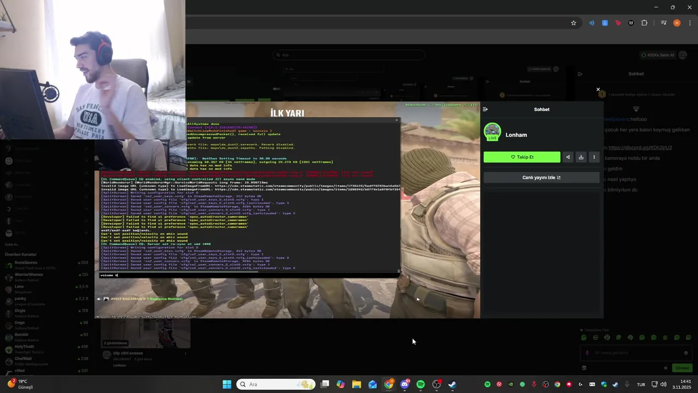
Task: Open the clip's three-dot options menu
Action: point(594,157)
